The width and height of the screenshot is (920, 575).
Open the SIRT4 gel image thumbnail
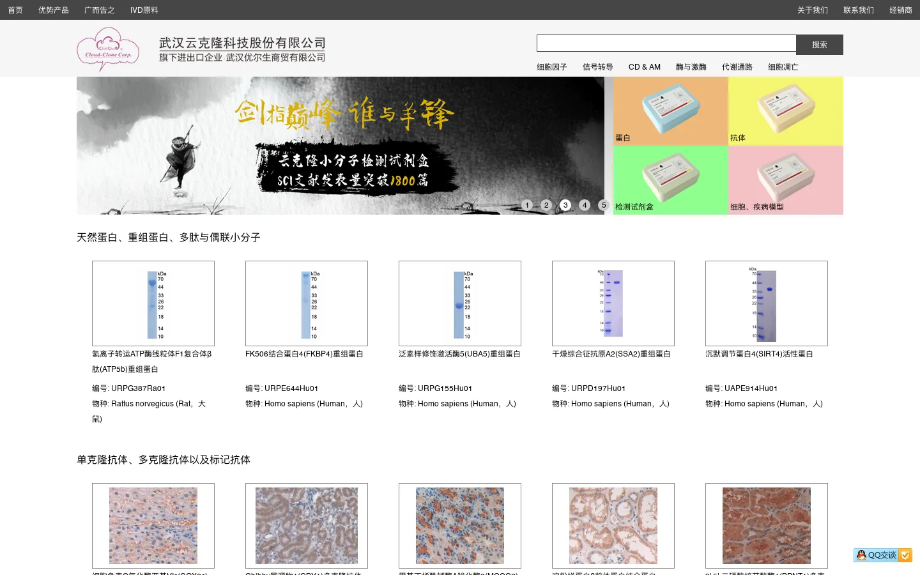pos(767,303)
